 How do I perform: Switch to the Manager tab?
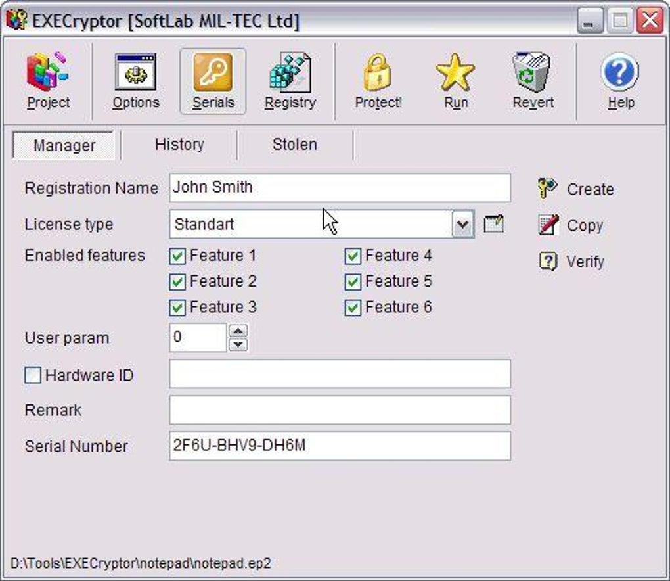(64, 145)
